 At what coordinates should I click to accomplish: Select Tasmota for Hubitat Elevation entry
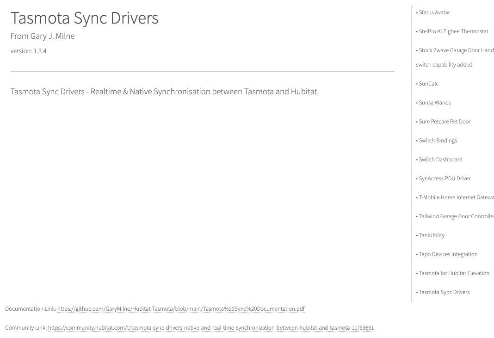point(454,273)
